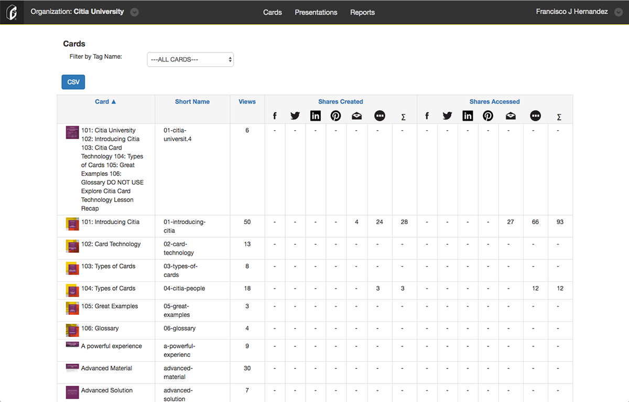The height and width of the screenshot is (402, 629).
Task: Click thumbnail of 106: Glossary
Action: click(x=72, y=330)
